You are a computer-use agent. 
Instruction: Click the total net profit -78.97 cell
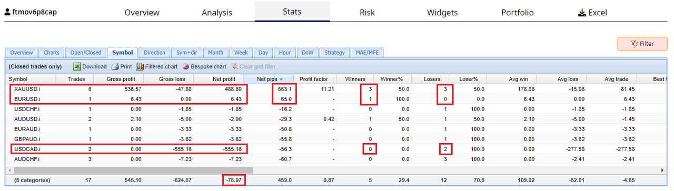pos(233,180)
